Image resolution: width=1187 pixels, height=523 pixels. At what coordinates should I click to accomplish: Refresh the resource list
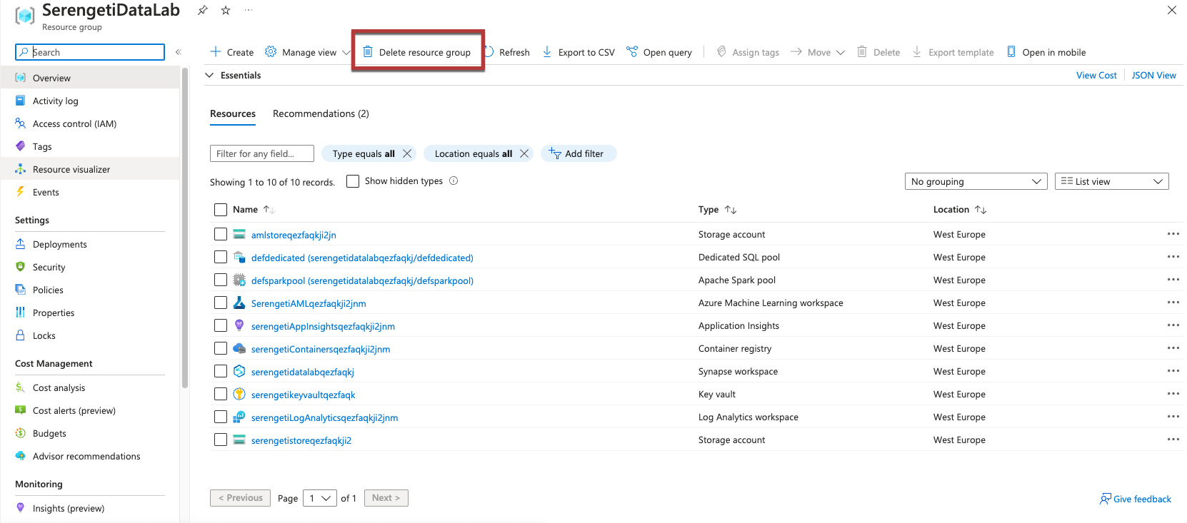pos(507,52)
